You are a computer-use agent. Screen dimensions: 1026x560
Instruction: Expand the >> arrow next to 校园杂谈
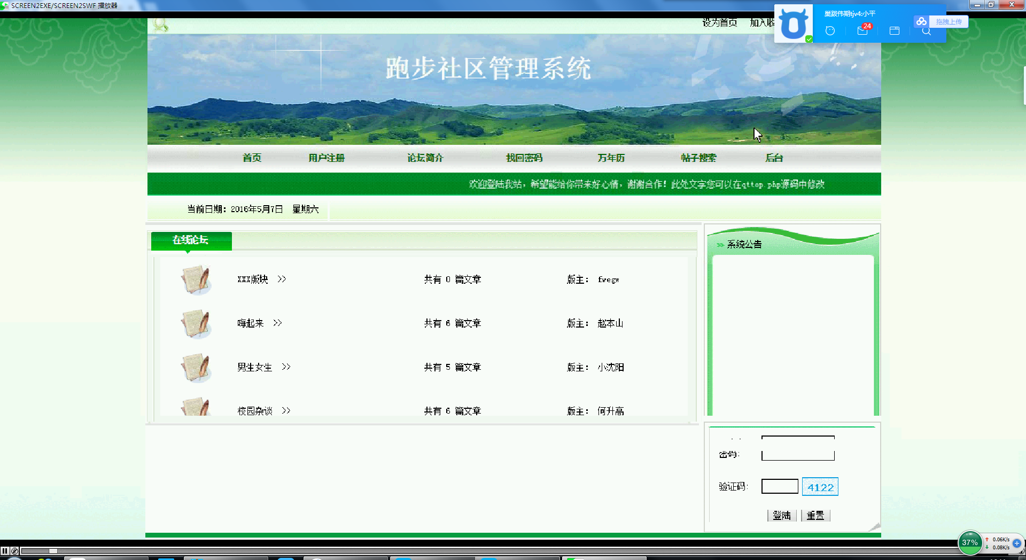tap(286, 410)
